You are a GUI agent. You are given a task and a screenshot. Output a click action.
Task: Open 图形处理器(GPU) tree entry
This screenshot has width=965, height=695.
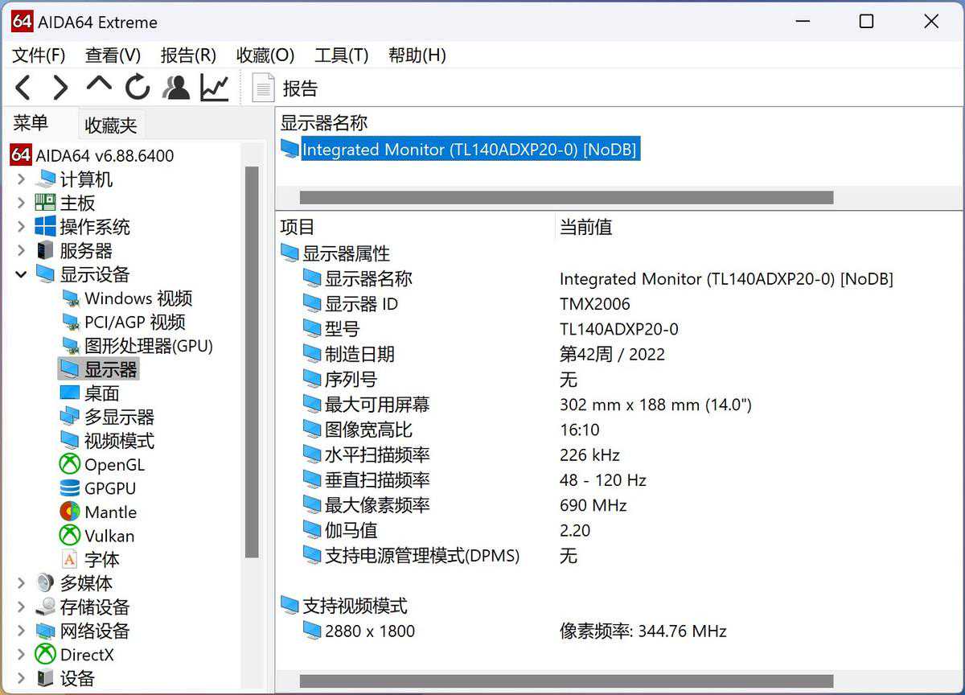click(x=148, y=346)
